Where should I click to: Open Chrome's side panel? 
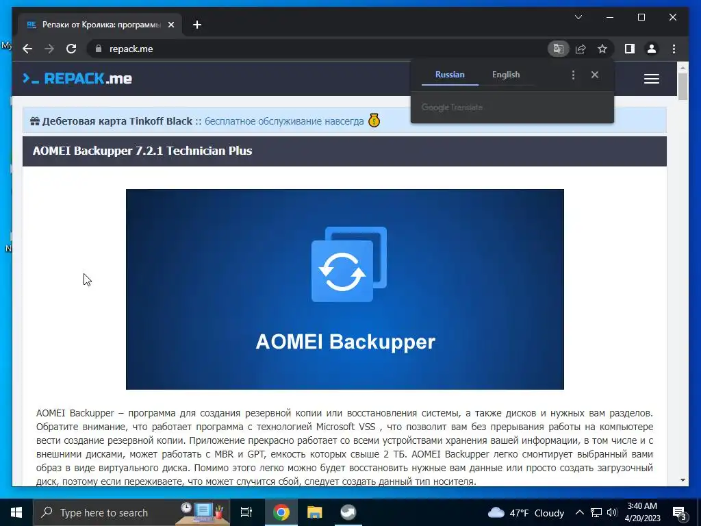(x=630, y=49)
